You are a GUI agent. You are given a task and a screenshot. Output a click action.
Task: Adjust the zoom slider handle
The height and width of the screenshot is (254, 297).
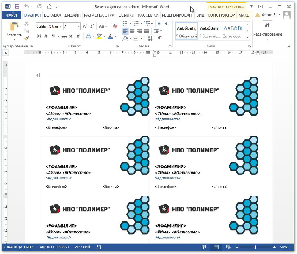255,247
